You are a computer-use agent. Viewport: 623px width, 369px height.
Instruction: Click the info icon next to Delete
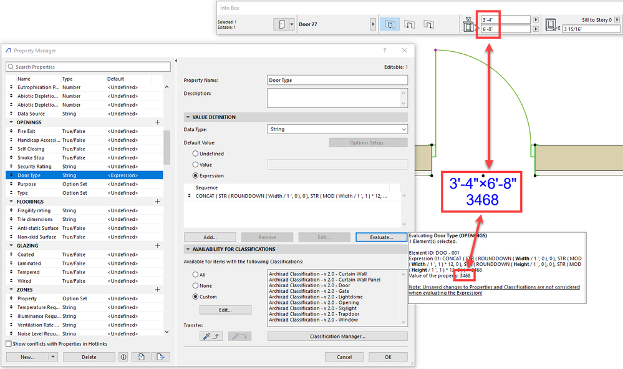pos(123,357)
